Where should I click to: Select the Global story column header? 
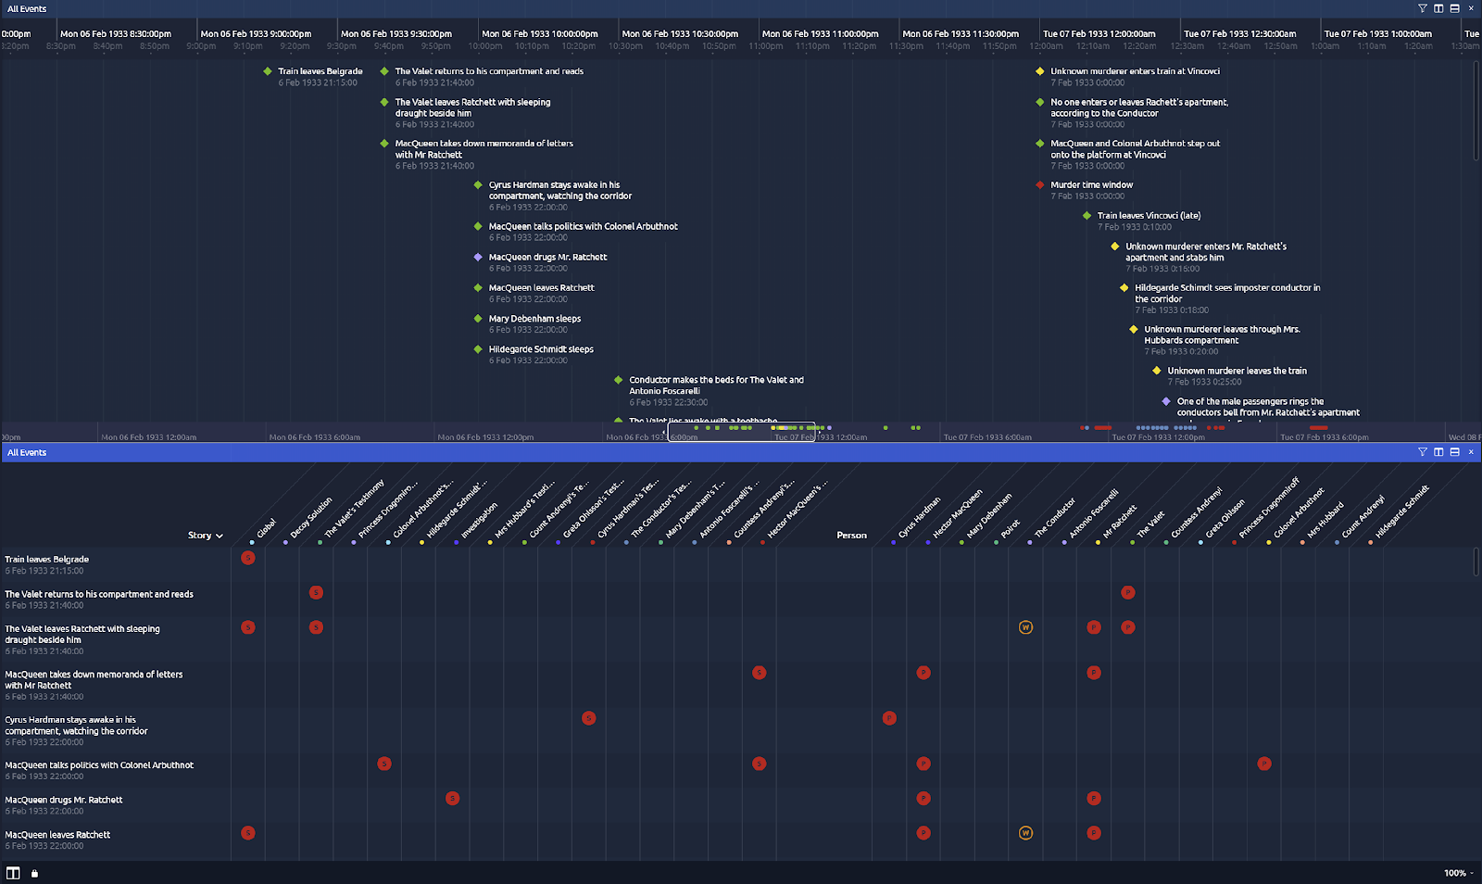click(x=265, y=528)
